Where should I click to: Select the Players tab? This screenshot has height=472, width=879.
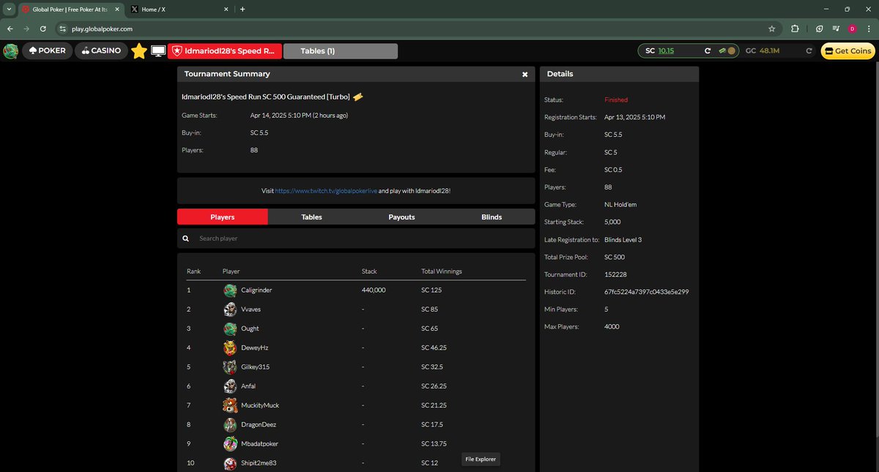click(x=223, y=217)
